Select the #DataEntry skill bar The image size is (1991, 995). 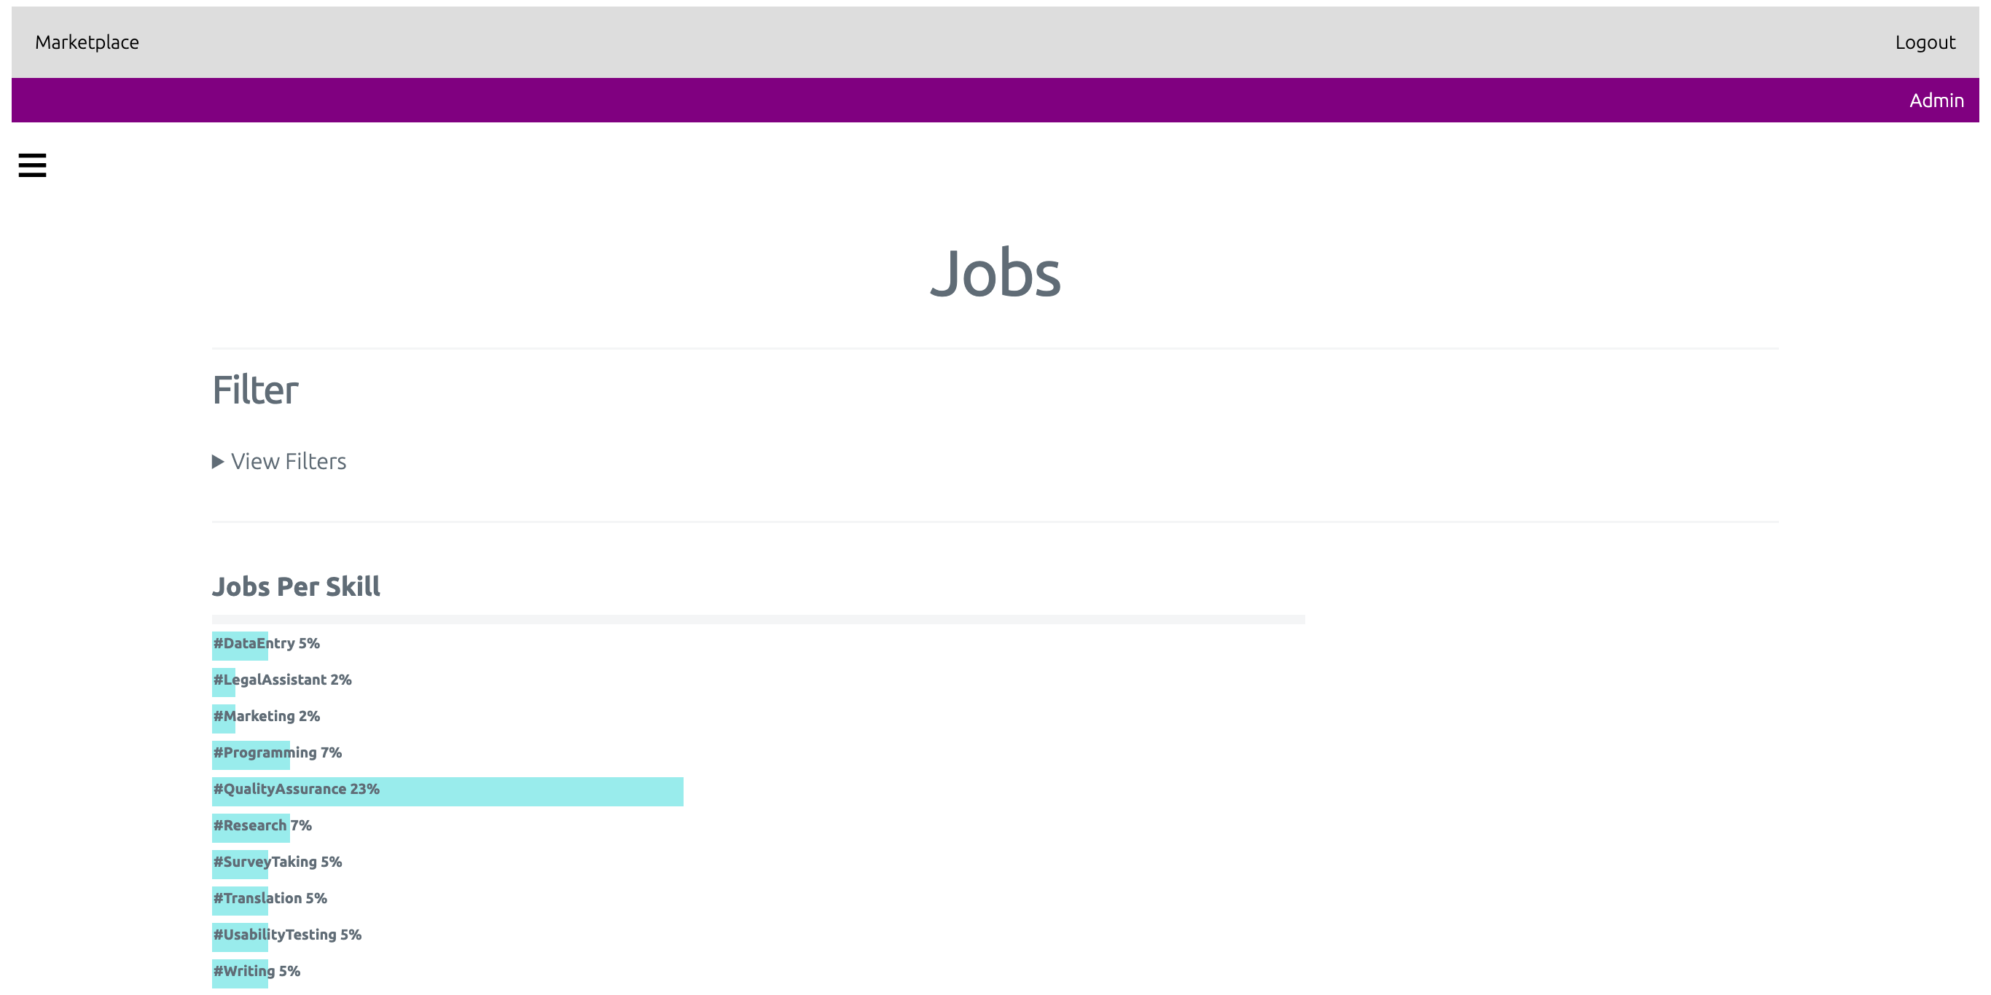[240, 646]
